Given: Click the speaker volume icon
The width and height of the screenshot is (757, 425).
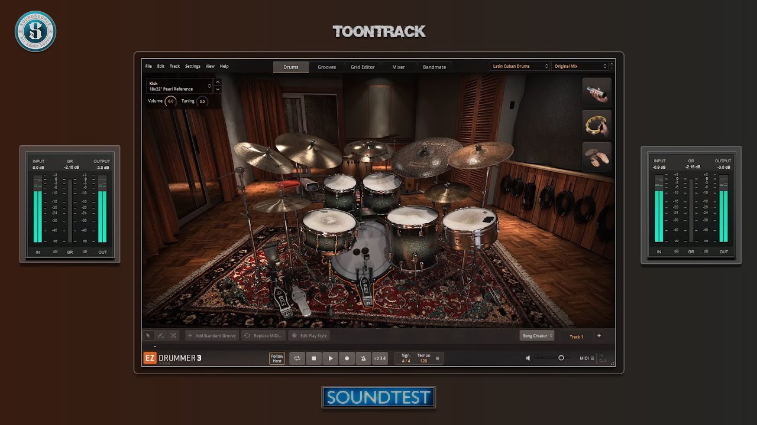Looking at the screenshot, I should point(528,358).
